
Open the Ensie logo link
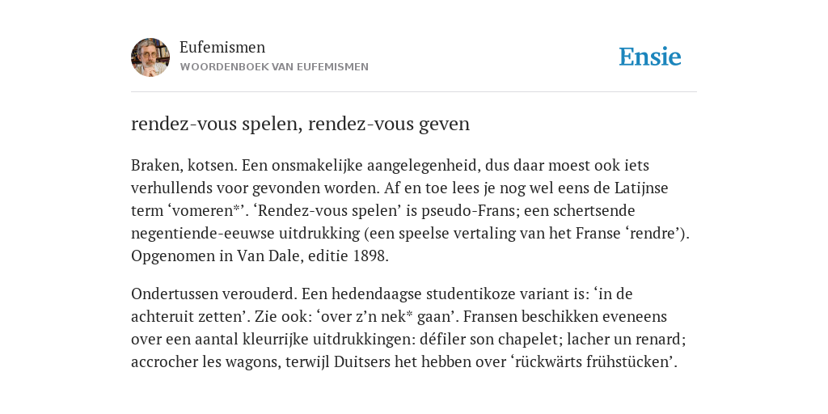pos(650,57)
